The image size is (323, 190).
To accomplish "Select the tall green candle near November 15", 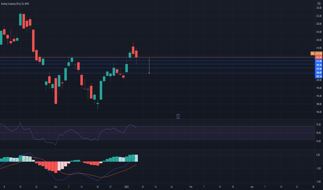I will tap(20, 19).
